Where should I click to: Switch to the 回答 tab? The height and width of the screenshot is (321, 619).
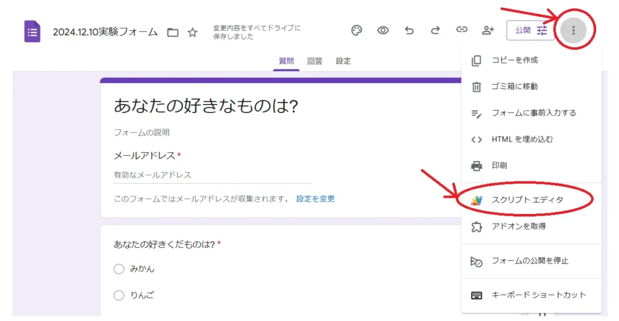(314, 61)
